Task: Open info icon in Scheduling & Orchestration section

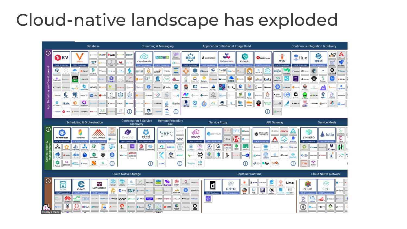Action: pos(112,163)
